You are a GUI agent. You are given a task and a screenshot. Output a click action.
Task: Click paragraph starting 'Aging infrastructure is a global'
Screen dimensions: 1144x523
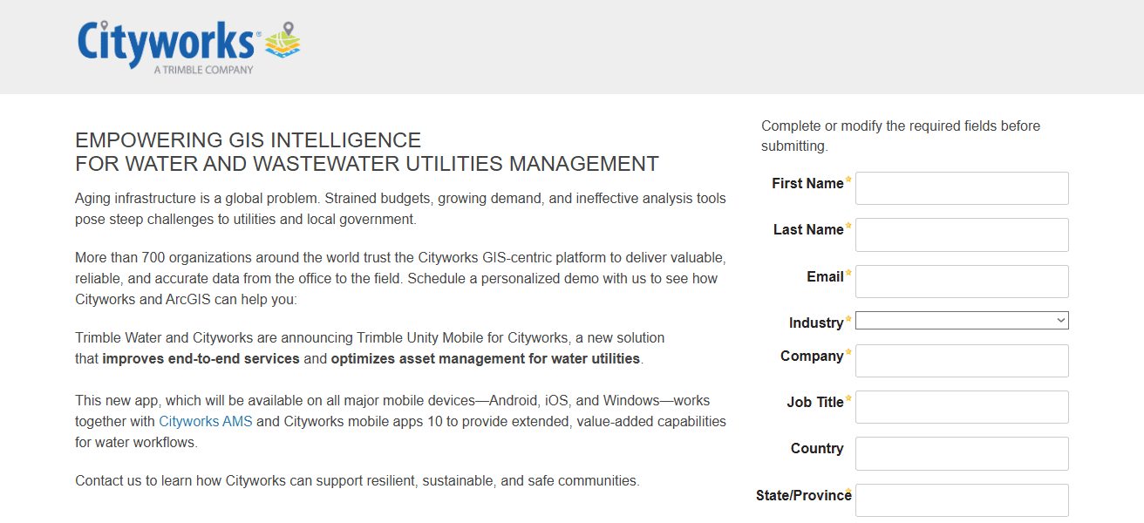pyautogui.click(x=400, y=209)
